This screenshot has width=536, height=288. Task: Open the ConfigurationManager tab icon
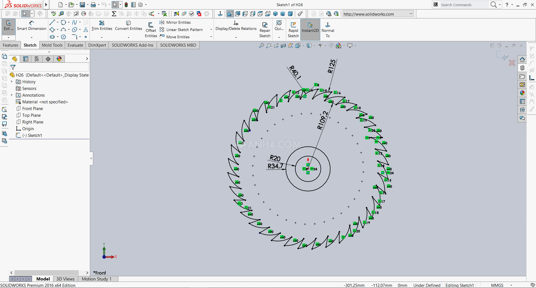[x=37, y=59]
